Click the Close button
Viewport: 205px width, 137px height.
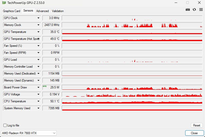[194, 133]
